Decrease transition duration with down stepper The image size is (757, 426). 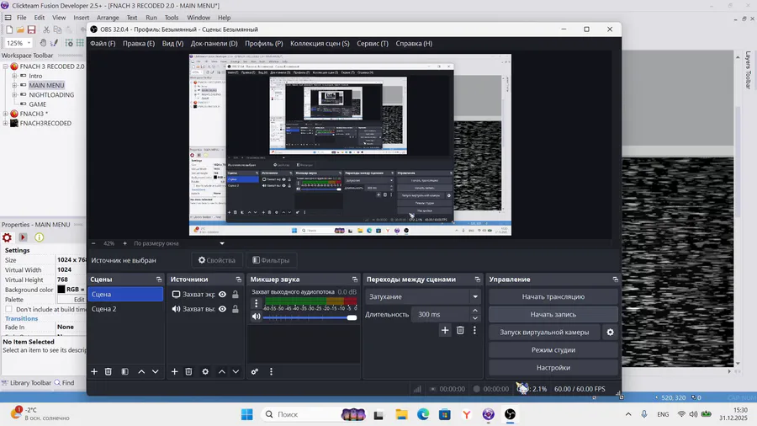475,318
